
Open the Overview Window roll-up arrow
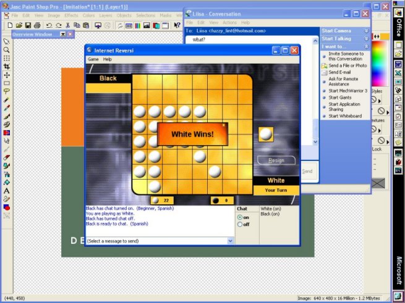pyautogui.click(x=63, y=34)
